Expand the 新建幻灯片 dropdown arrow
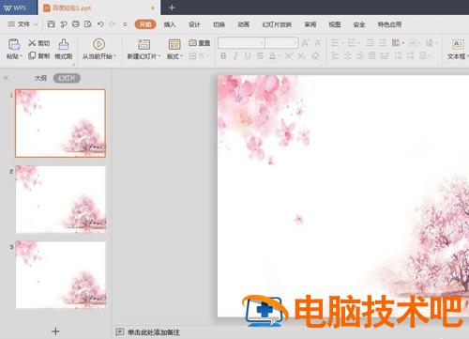469x339 pixels. click(x=159, y=56)
